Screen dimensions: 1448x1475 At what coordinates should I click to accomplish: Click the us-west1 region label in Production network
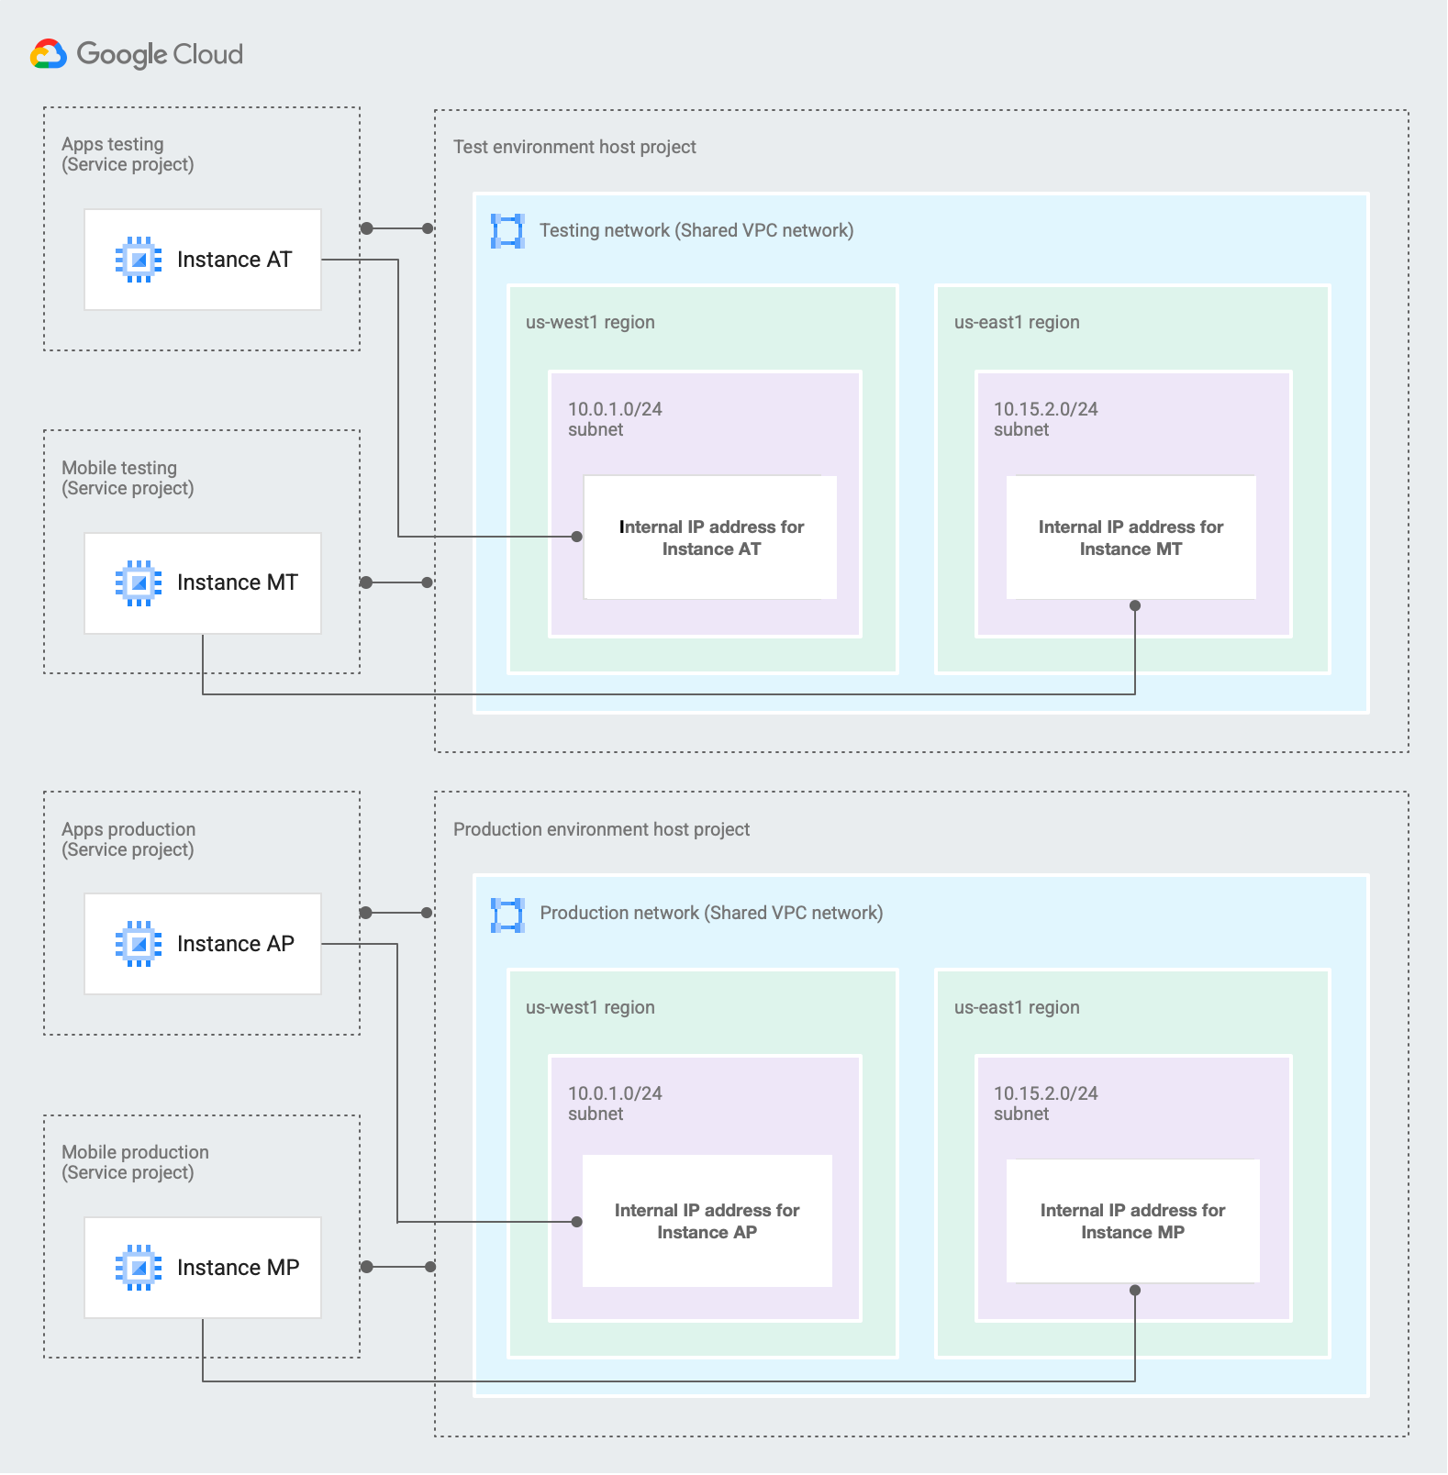(590, 1007)
